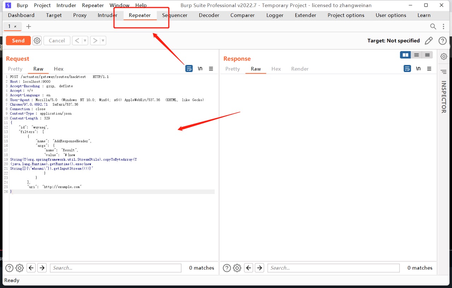Open Response pane hamburger menu
The width and height of the screenshot is (452, 288).
[x=429, y=68]
